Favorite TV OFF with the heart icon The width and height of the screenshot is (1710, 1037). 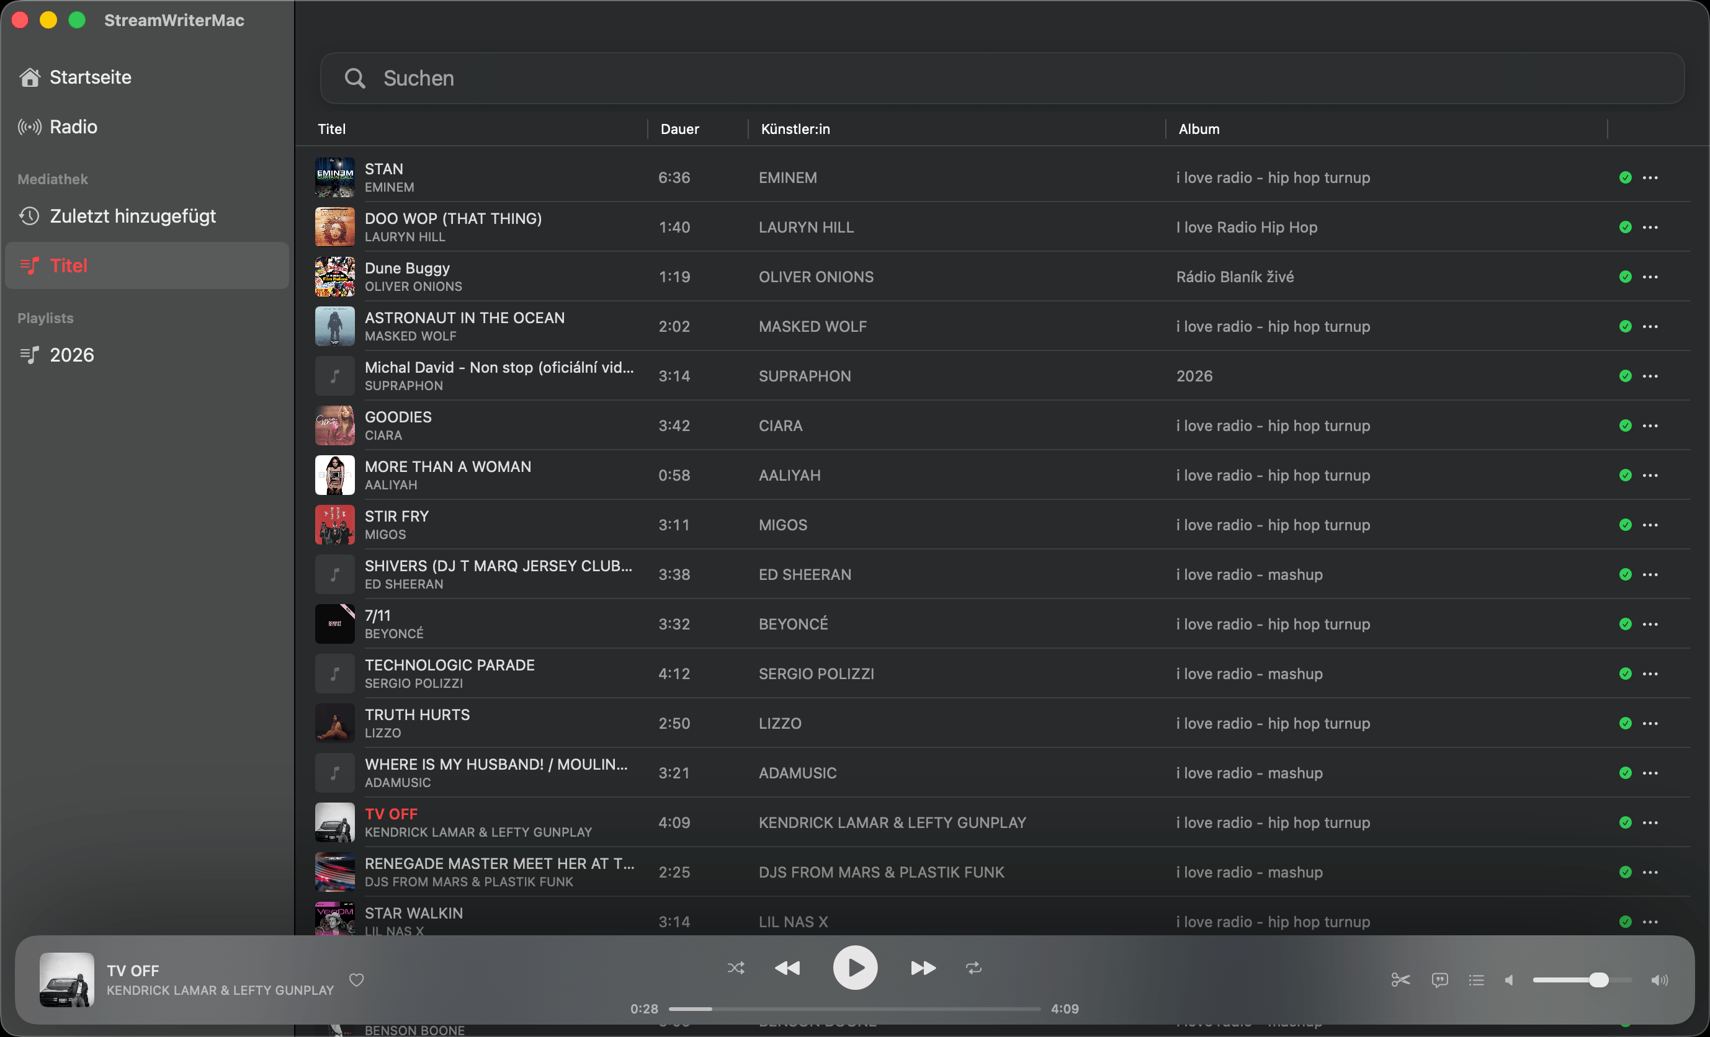tap(357, 979)
